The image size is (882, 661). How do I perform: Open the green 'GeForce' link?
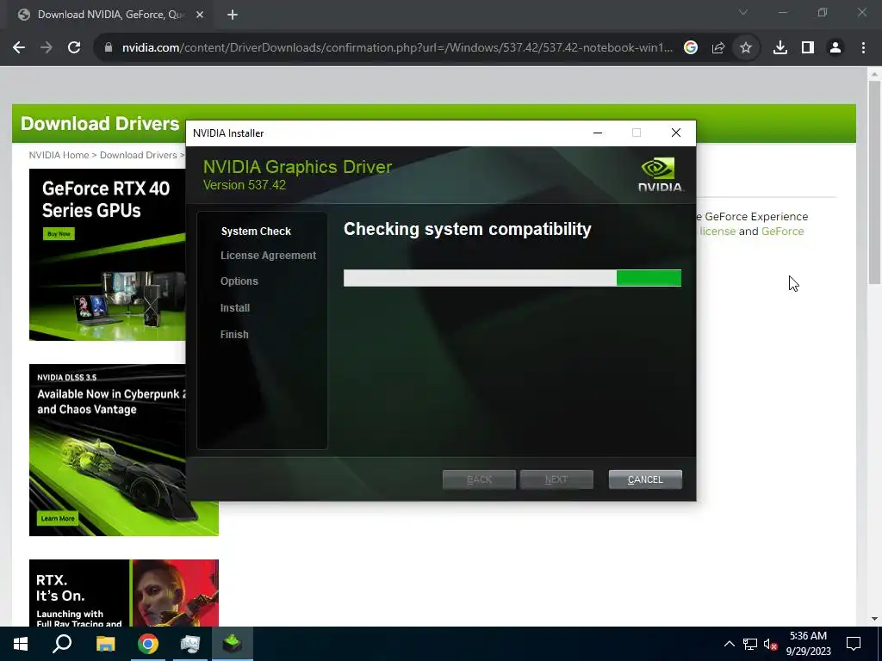coord(782,231)
